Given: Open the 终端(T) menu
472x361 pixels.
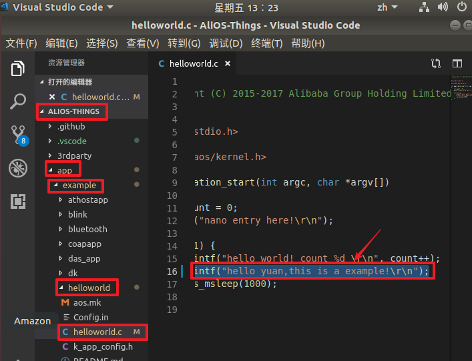Looking at the screenshot, I should coord(266,43).
